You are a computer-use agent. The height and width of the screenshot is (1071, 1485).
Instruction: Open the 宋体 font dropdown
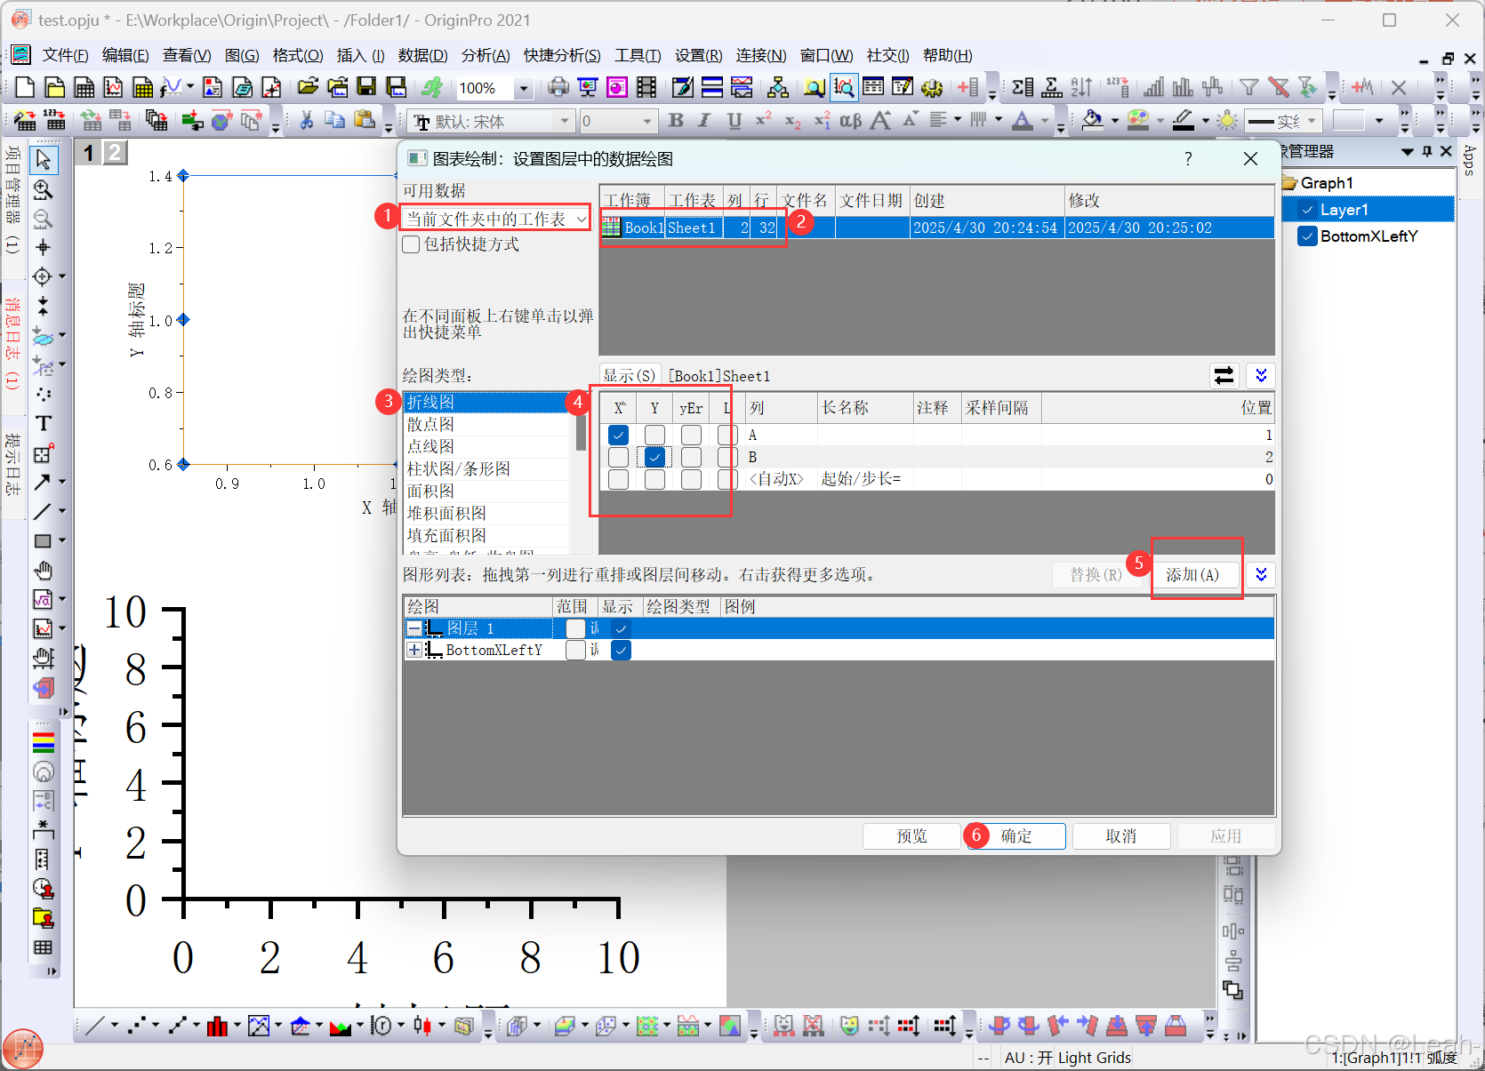[564, 120]
